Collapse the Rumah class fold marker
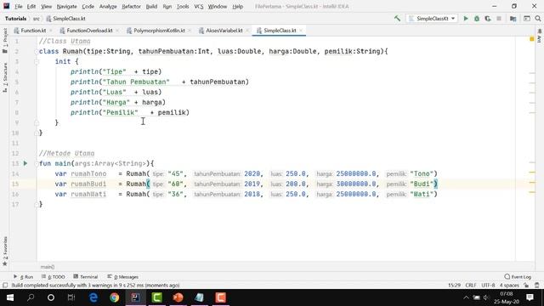The height and width of the screenshot is (306, 544). pyautogui.click(x=37, y=51)
